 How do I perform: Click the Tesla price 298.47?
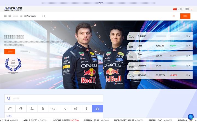(159, 55)
